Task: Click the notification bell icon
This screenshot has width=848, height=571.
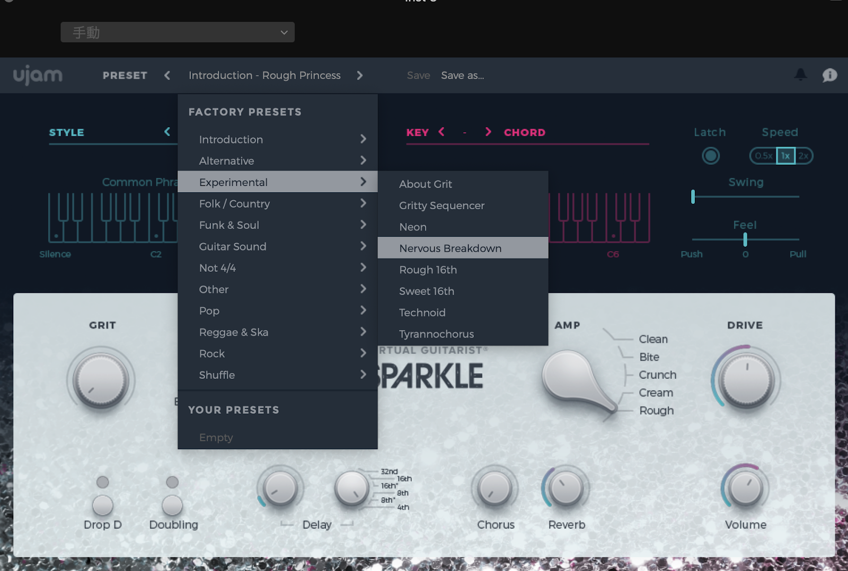Action: tap(800, 75)
